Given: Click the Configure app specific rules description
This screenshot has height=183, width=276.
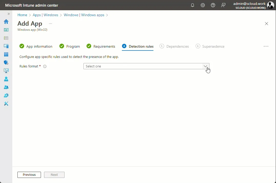Looking at the screenshot, I should tap(69, 57).
